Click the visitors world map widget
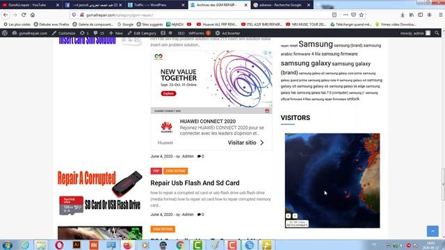This screenshot has height=250, width=445. [332, 181]
